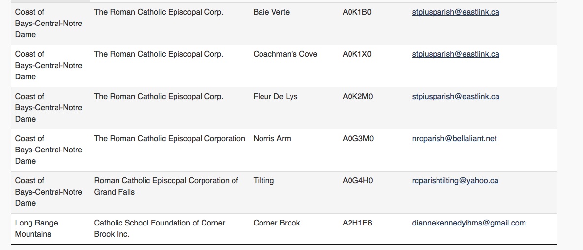Click the Long Range Mountains riding cell
Screen dimensions: 583x250
(x=36, y=228)
